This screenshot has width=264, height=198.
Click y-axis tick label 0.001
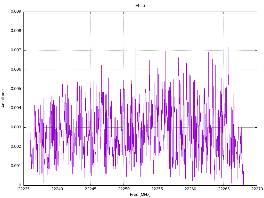click(x=16, y=166)
